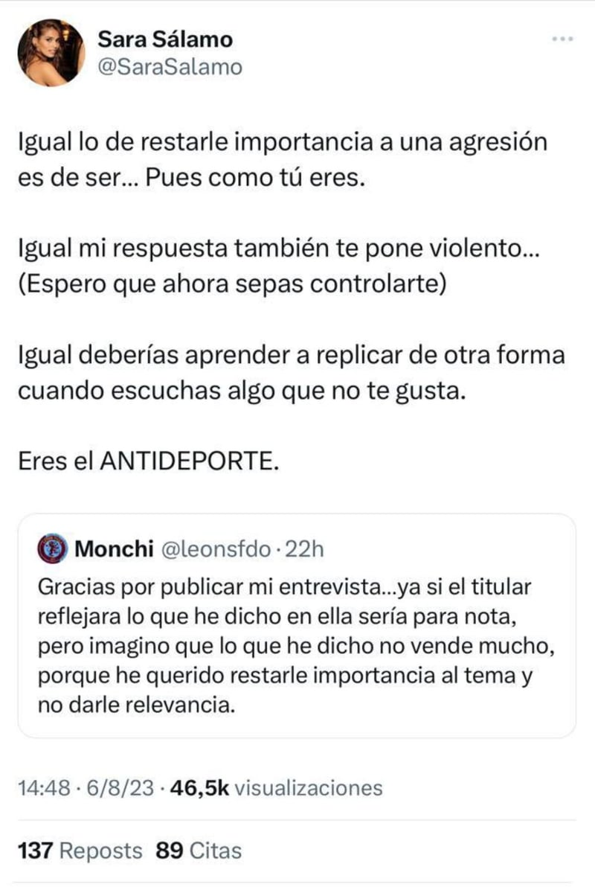Click the Sara Sálamo display name
Viewport: 595px width, 893px height.
click(166, 39)
